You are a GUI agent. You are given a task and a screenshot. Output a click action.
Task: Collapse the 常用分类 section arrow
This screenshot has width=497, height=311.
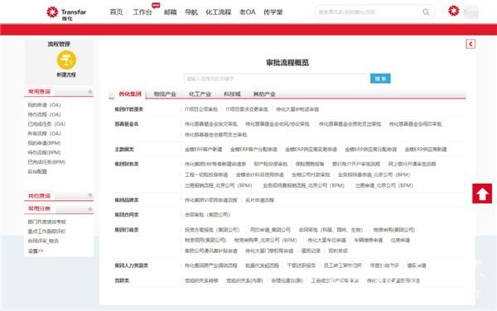89,208
